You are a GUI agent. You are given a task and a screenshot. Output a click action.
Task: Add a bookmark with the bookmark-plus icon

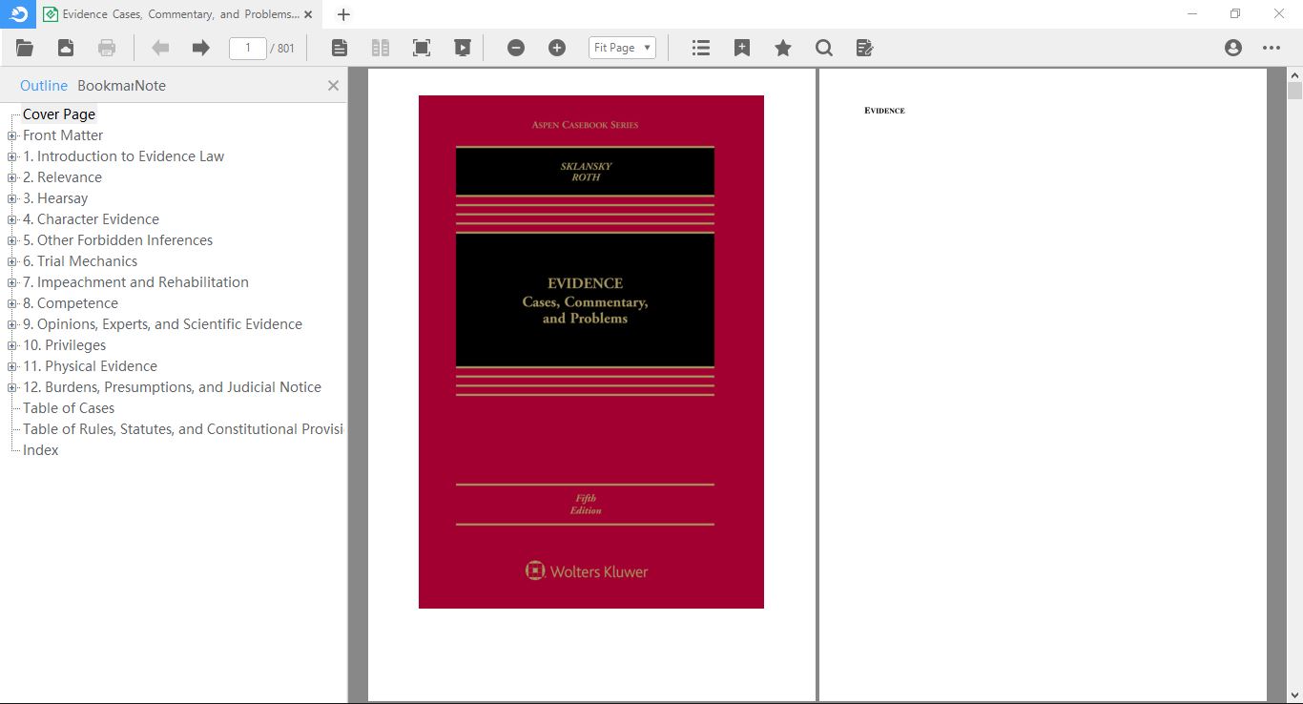[x=742, y=48]
